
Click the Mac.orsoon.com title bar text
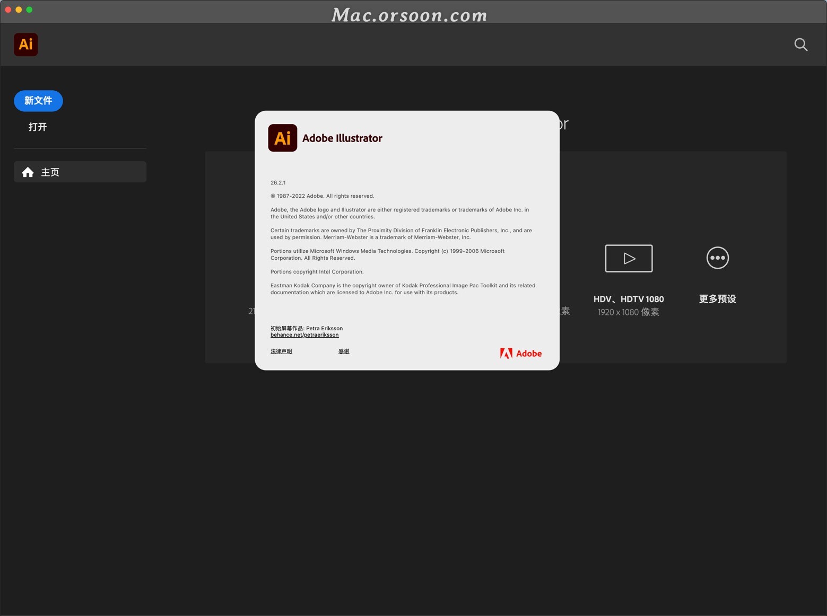409,14
